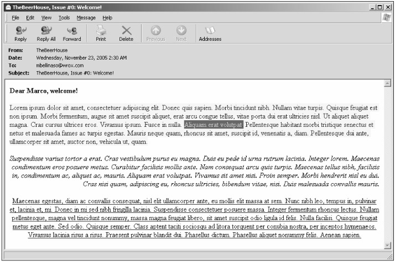Screen dimensions: 395x262
Task: Click the window icon in title bar
Action: [x=7, y=6]
